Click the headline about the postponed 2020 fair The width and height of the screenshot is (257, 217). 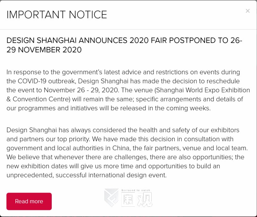point(124,45)
